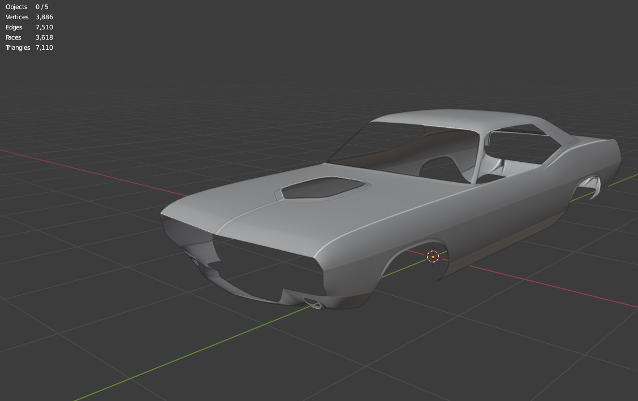Image resolution: width=638 pixels, height=401 pixels.
Task: Click the face count value "3,618"
Action: coord(44,37)
